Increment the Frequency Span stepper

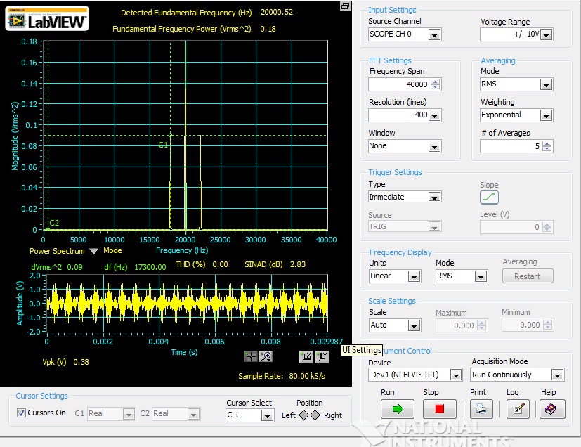coord(436,82)
